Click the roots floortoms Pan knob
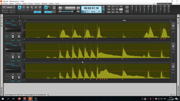The image size is (180, 101). point(173,67)
